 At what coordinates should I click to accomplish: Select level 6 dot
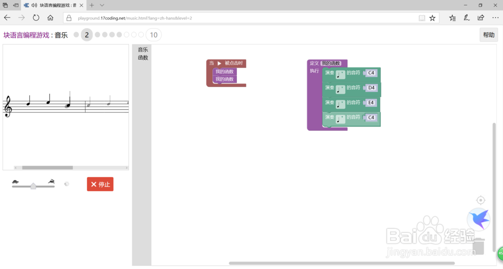tap(119, 35)
